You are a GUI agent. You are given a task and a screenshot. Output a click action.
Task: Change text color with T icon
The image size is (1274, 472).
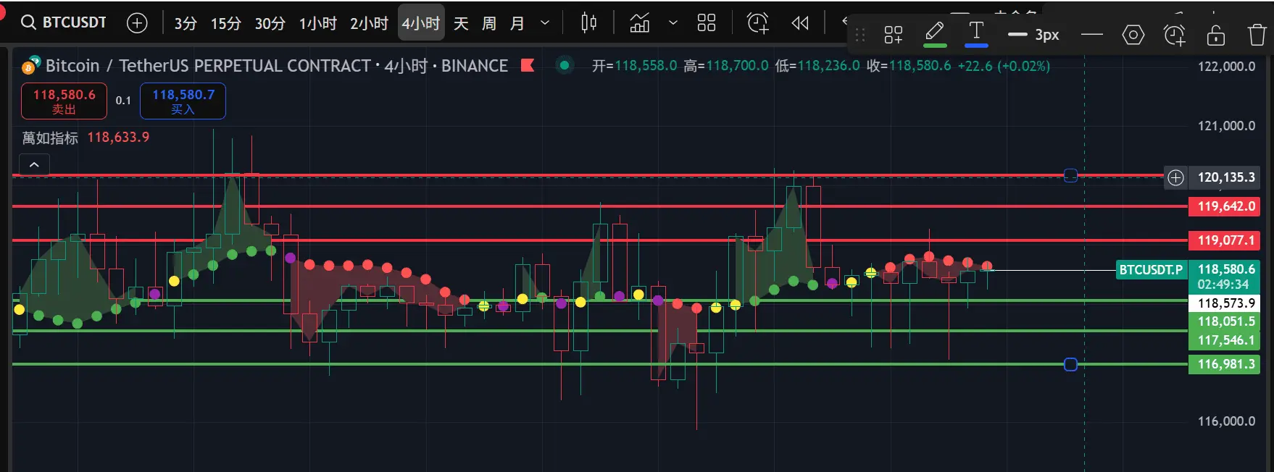point(976,33)
